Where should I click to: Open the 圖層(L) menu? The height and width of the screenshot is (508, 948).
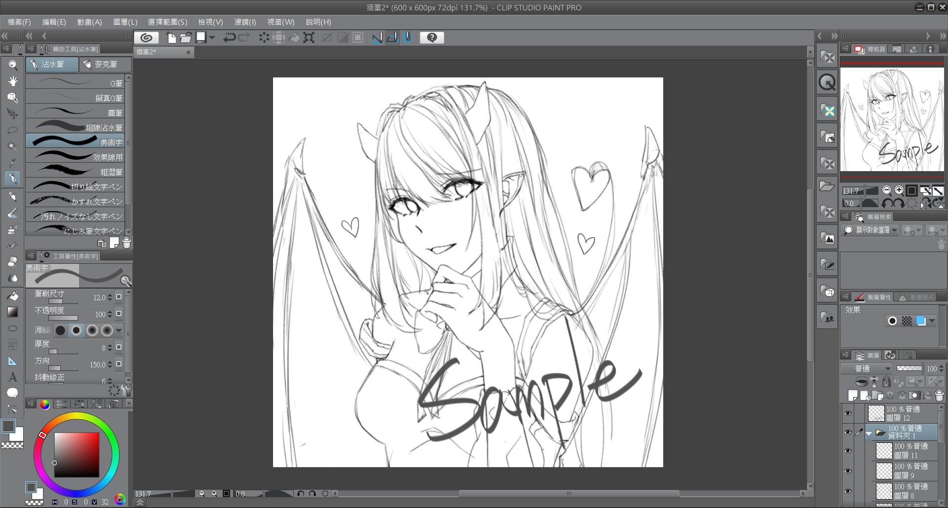coord(125,22)
